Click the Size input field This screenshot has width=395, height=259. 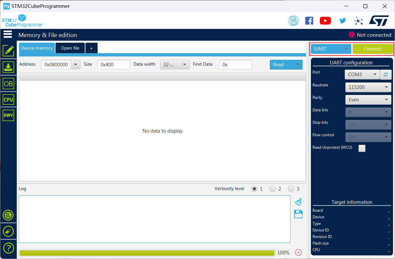(114, 65)
